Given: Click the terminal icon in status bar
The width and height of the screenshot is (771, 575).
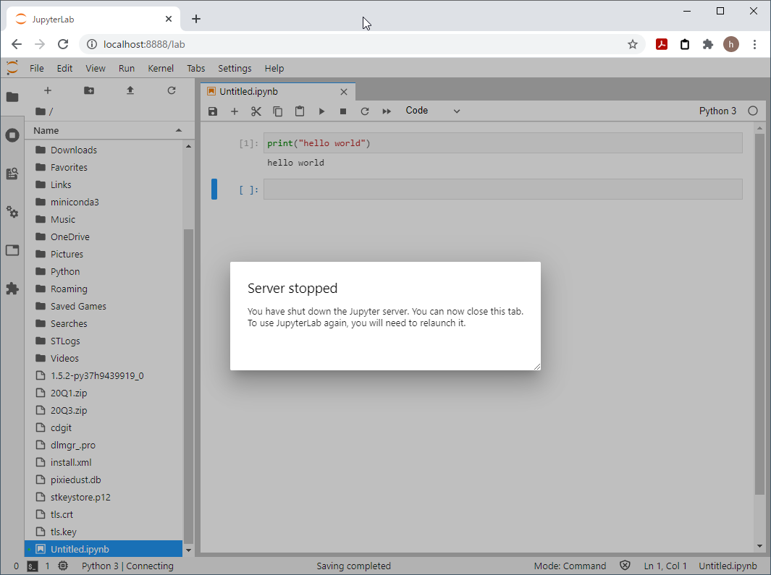Looking at the screenshot, I should pyautogui.click(x=33, y=566).
